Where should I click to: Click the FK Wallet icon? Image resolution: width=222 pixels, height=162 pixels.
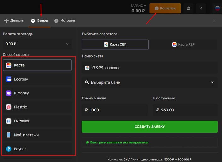point(9,121)
